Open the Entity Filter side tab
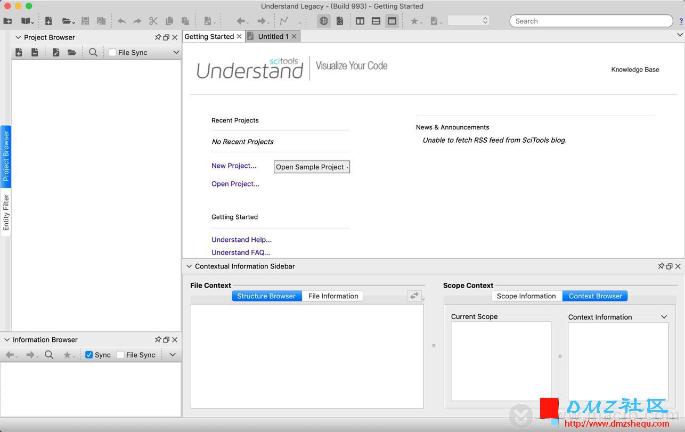The image size is (685, 432). point(6,213)
